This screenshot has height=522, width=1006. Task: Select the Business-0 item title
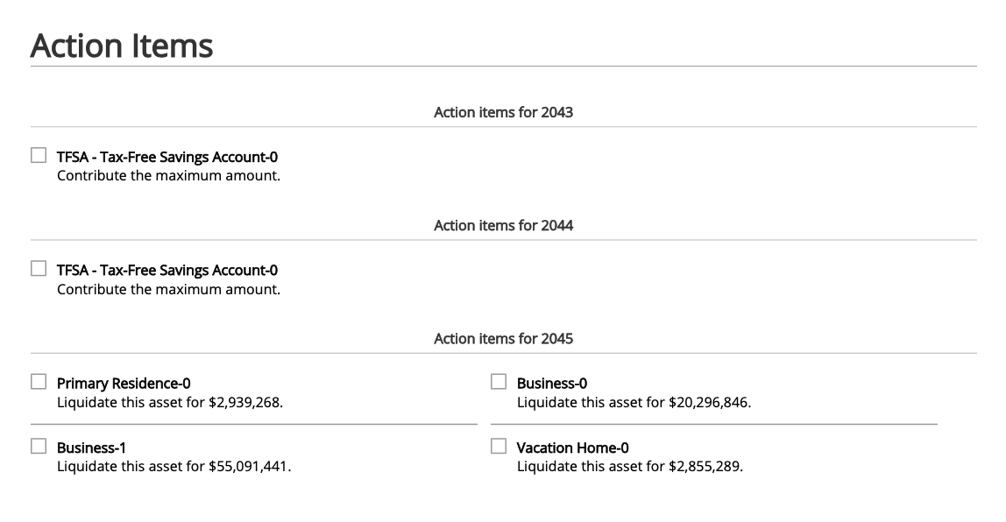(552, 384)
